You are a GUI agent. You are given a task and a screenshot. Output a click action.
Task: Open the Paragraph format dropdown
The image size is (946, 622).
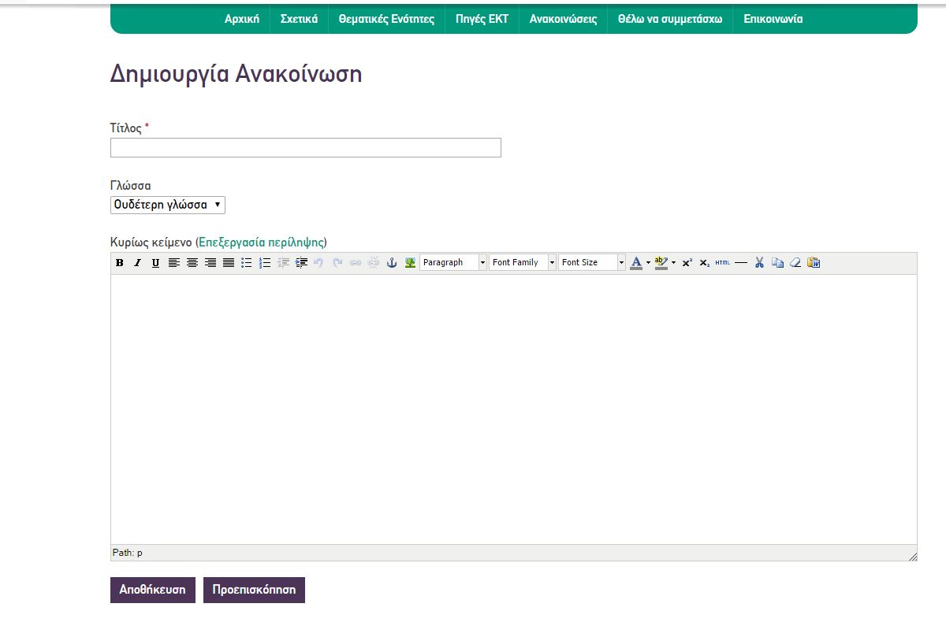click(454, 263)
